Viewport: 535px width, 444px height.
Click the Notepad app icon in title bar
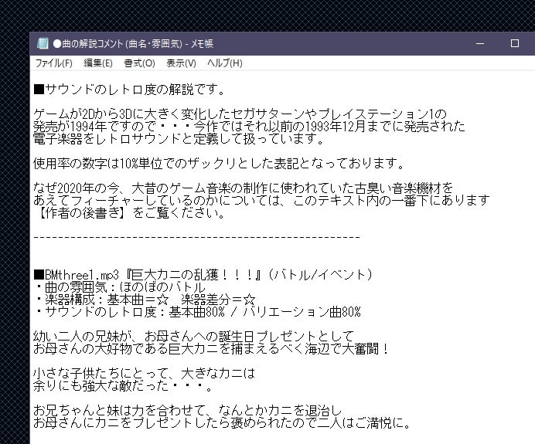[x=43, y=44]
